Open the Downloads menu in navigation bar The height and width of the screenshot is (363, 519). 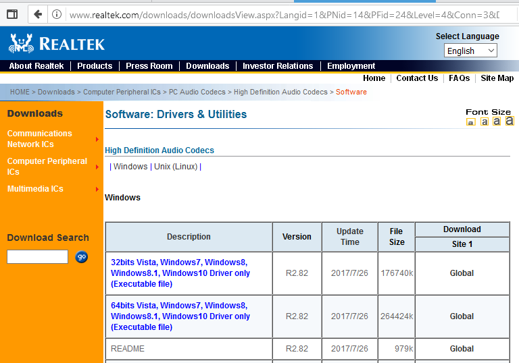[x=207, y=66]
